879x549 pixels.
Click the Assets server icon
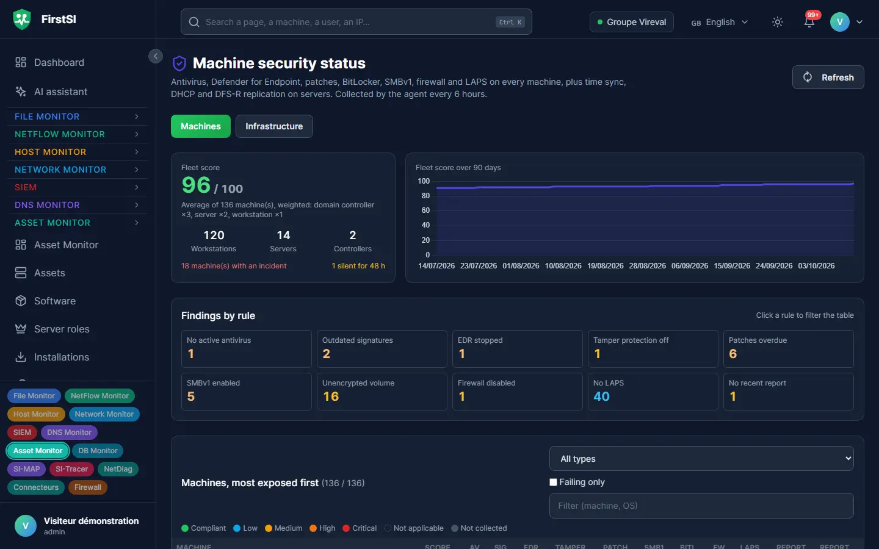point(21,273)
